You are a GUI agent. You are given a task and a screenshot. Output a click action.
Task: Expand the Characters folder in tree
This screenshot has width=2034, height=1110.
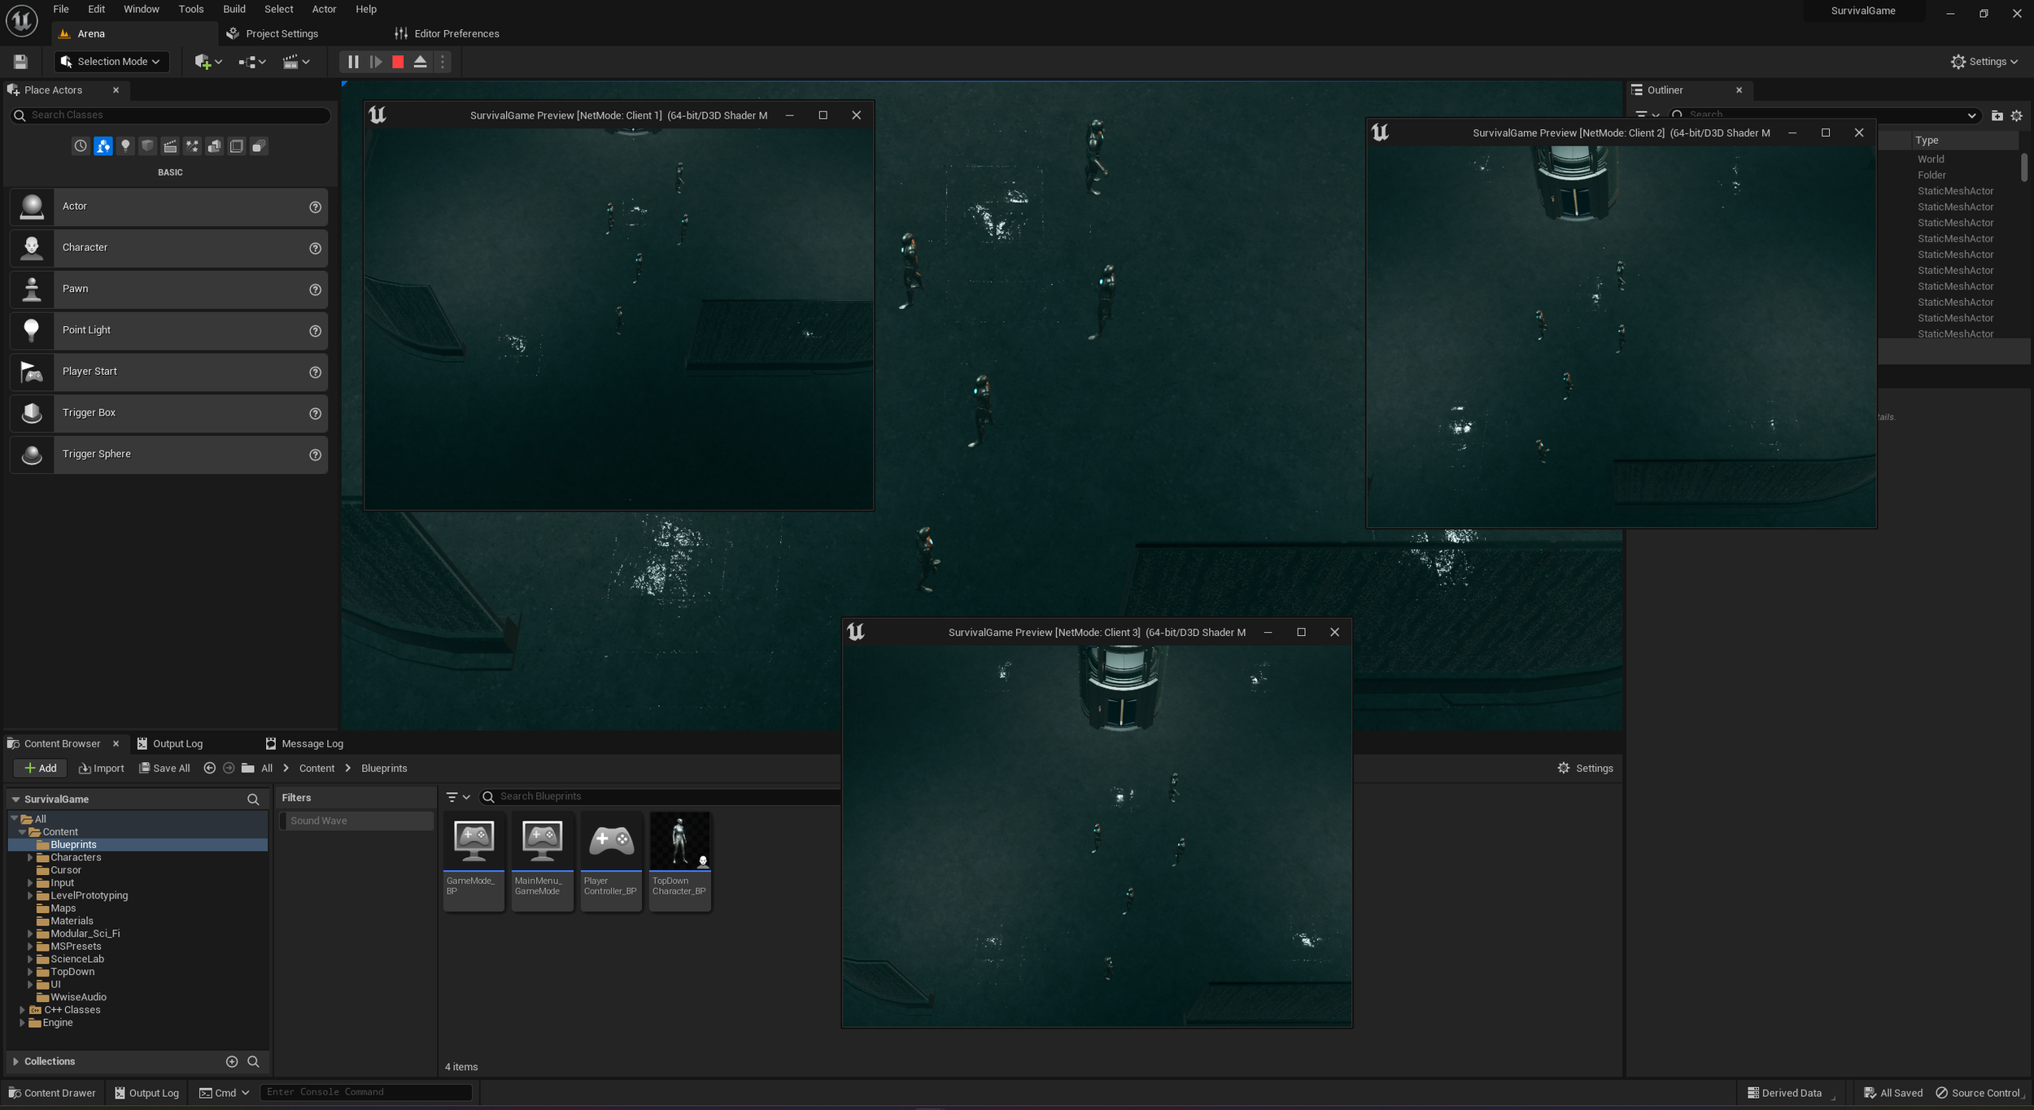coord(31,857)
